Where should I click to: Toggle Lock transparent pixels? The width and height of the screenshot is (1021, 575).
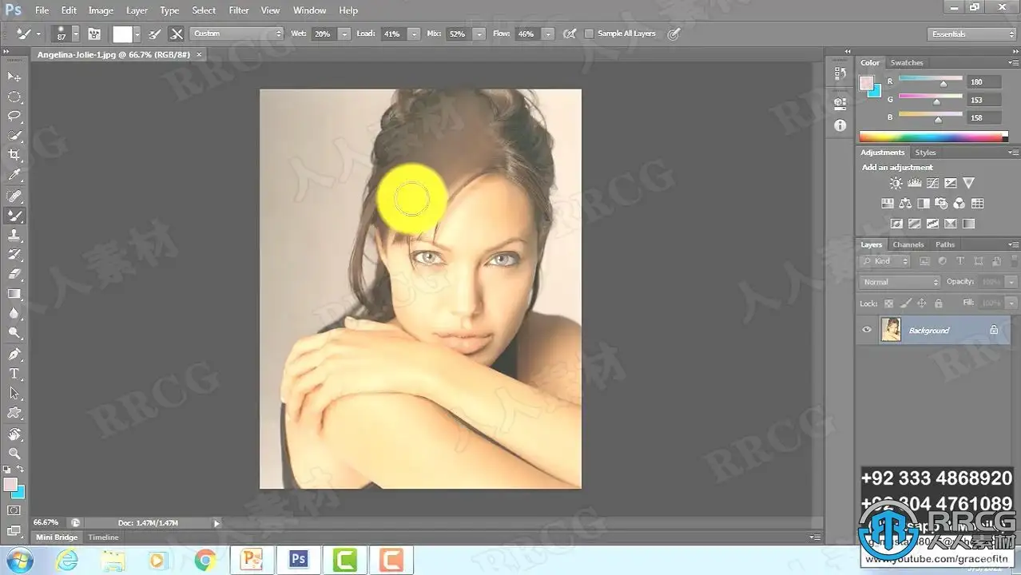point(888,303)
